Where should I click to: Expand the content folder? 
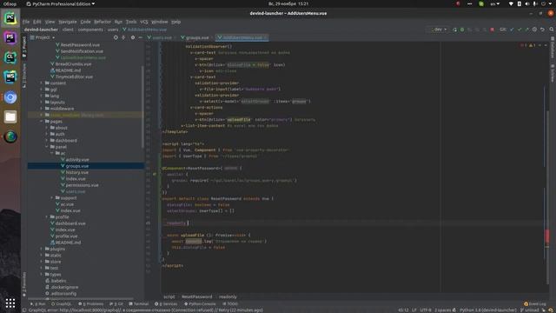tap(42, 83)
